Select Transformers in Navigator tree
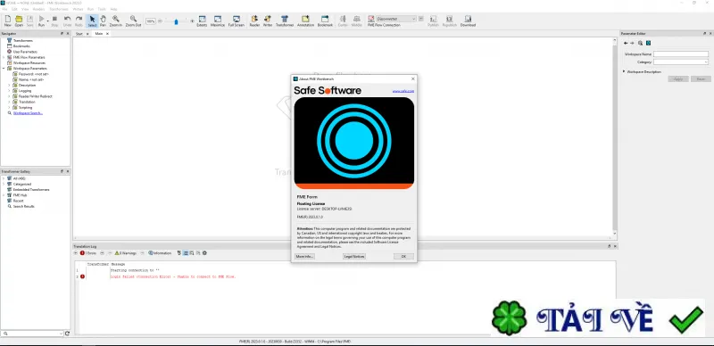The image size is (714, 346). 23,40
